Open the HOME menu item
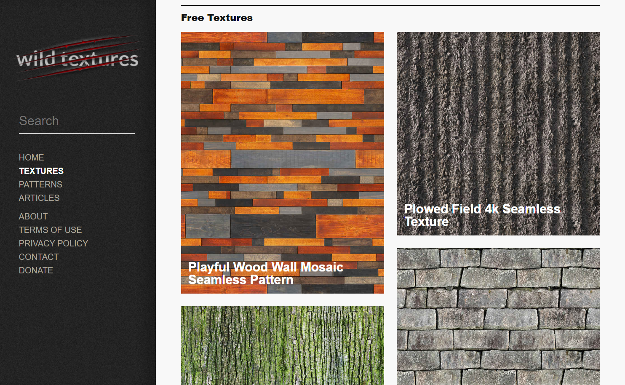The width and height of the screenshot is (625, 385). tap(31, 158)
